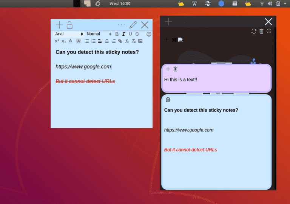This screenshot has width=290, height=204.
Task: Insert a formula with fx icon
Action: (x=127, y=41)
